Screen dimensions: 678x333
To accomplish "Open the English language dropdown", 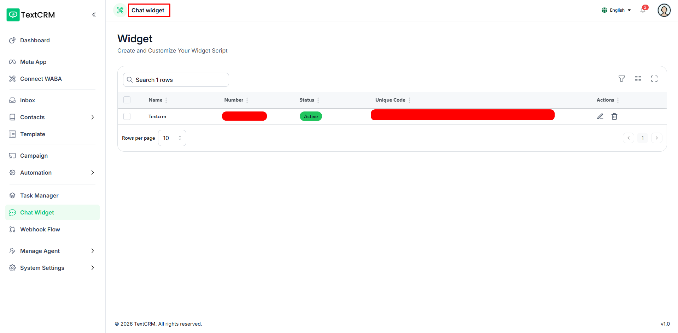I will pos(616,10).
